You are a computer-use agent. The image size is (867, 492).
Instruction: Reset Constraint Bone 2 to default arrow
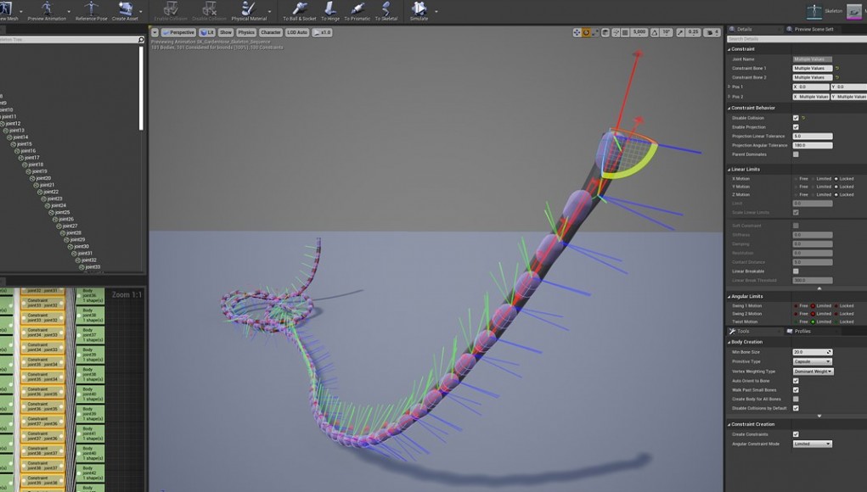click(x=837, y=77)
